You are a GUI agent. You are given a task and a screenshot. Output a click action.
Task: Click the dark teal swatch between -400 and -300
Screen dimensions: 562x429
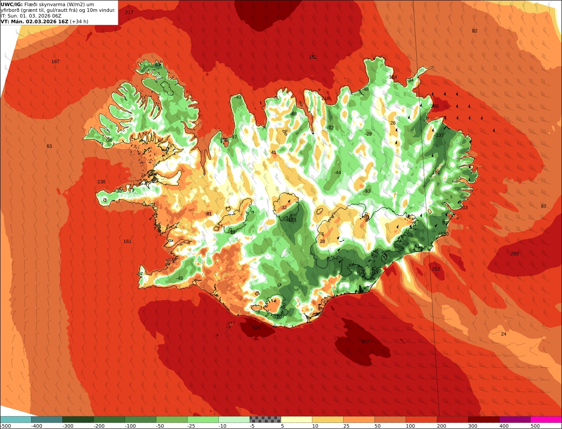pyautogui.click(x=47, y=419)
